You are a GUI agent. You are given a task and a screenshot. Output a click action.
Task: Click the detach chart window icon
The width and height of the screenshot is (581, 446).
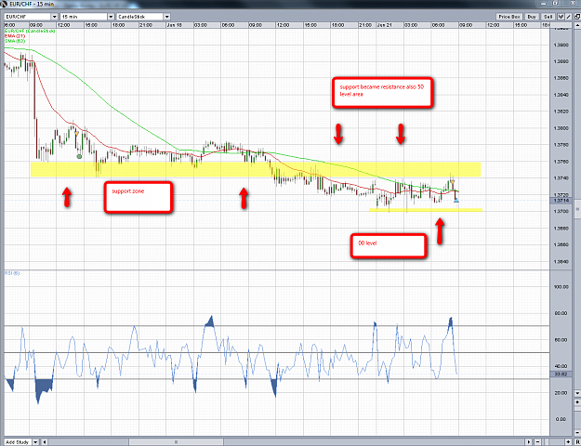(577, 17)
